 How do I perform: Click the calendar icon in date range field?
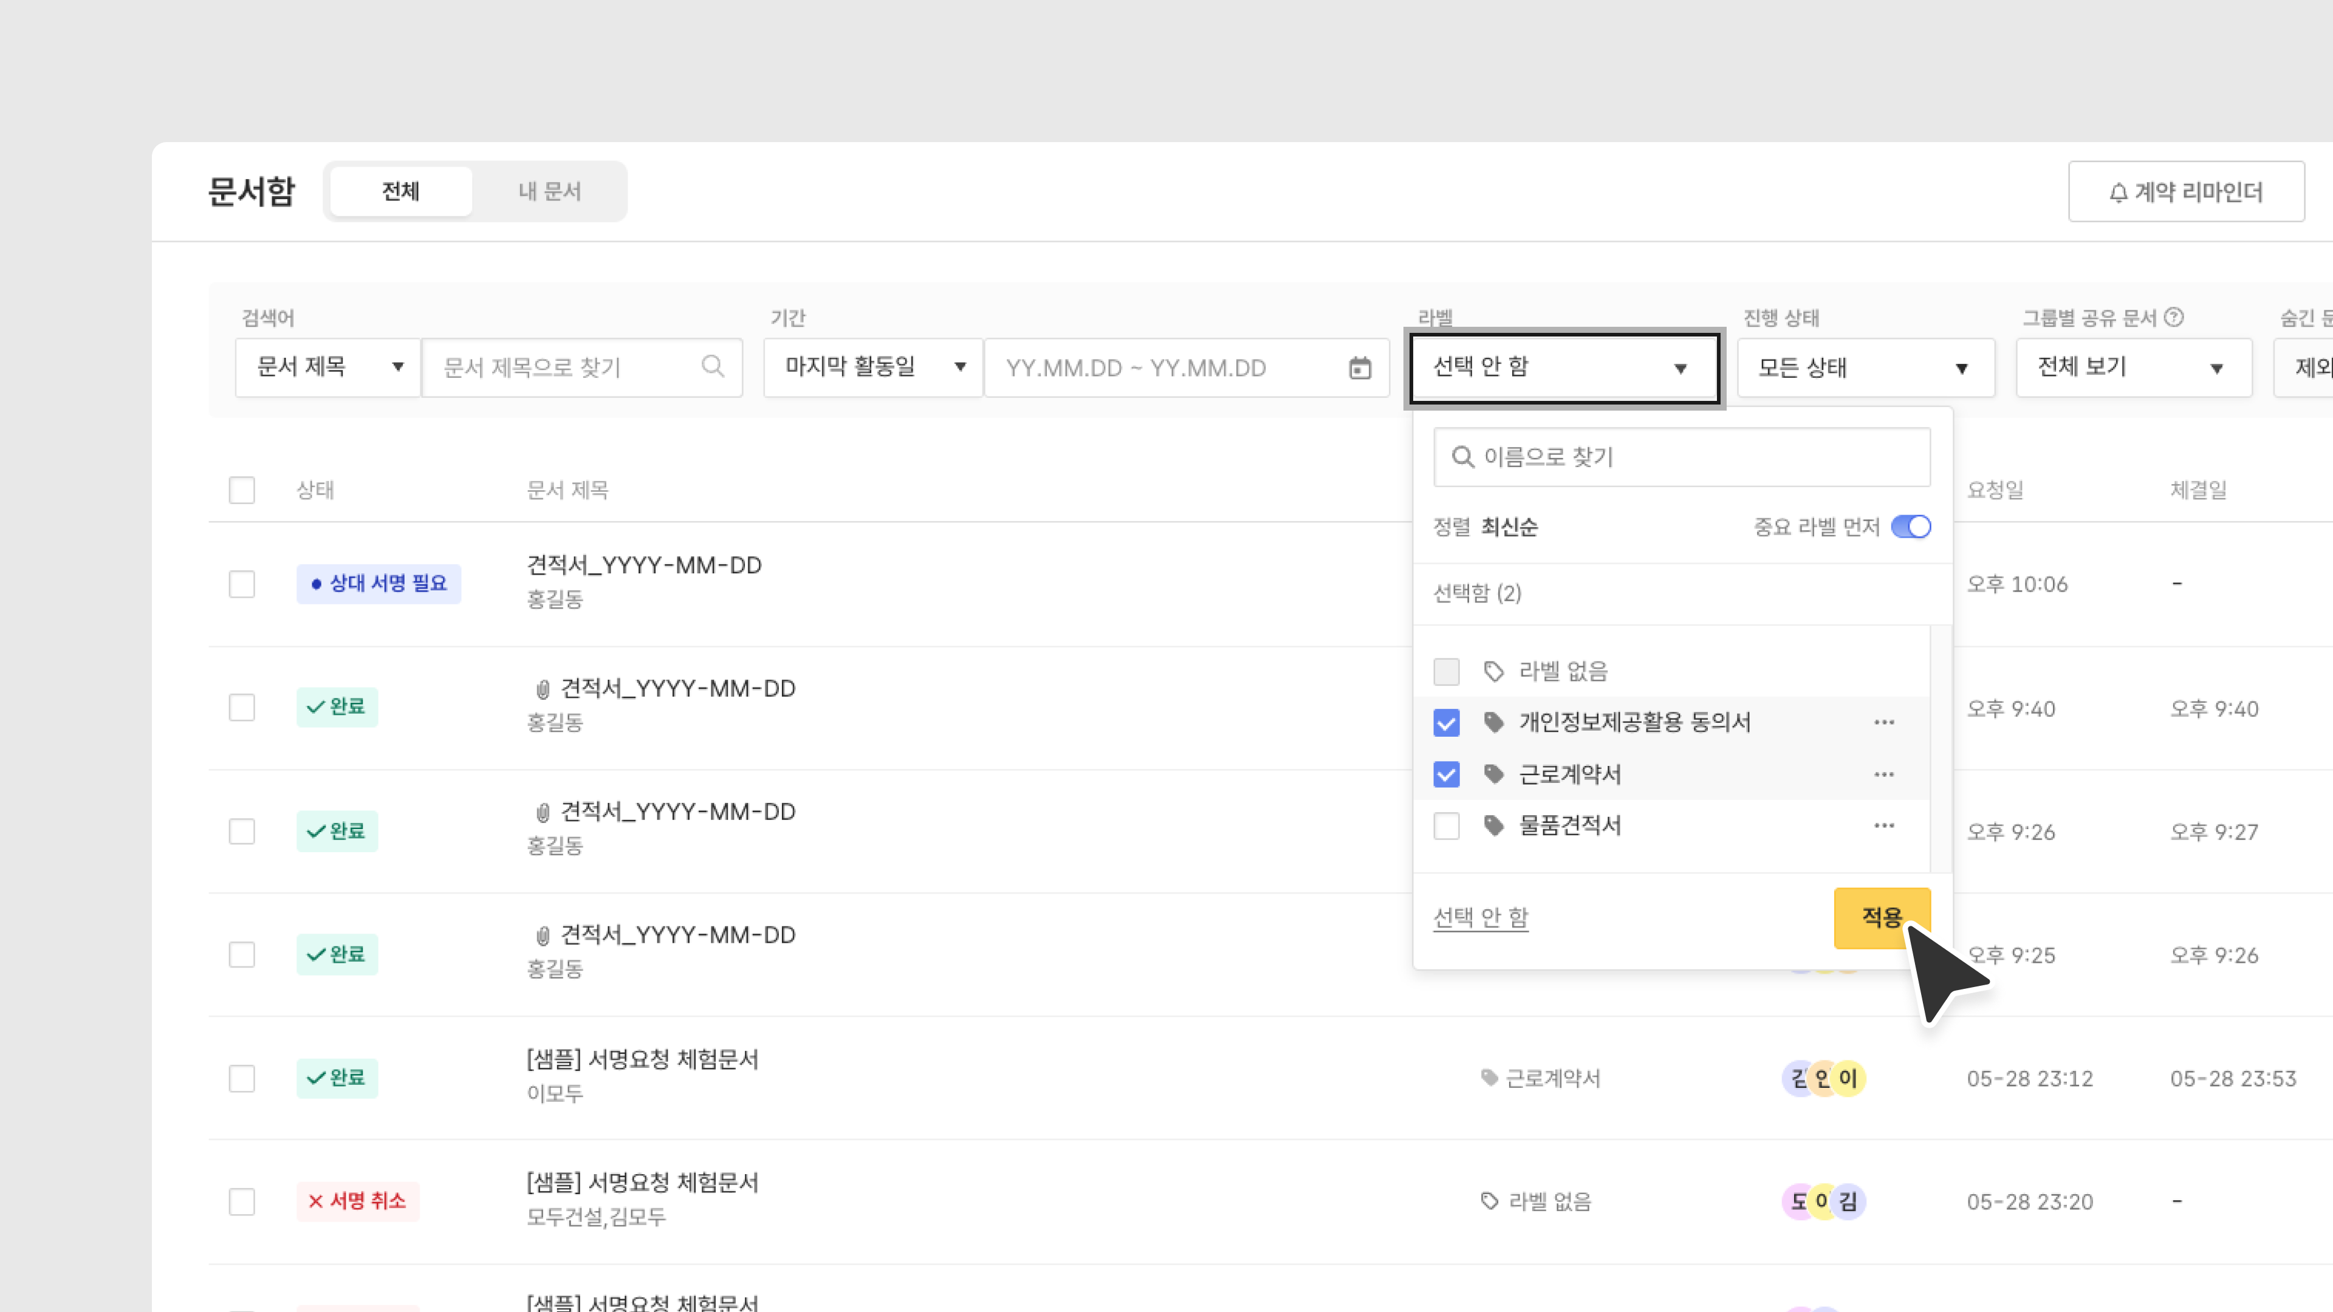click(x=1360, y=367)
